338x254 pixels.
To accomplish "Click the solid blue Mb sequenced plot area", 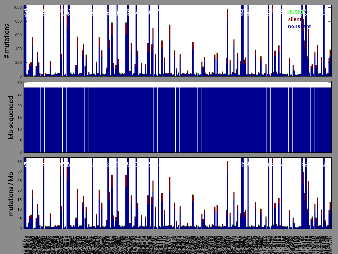I will [x=176, y=120].
